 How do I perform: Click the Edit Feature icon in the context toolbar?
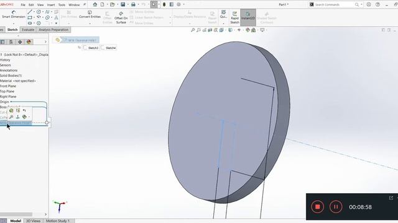point(11,110)
